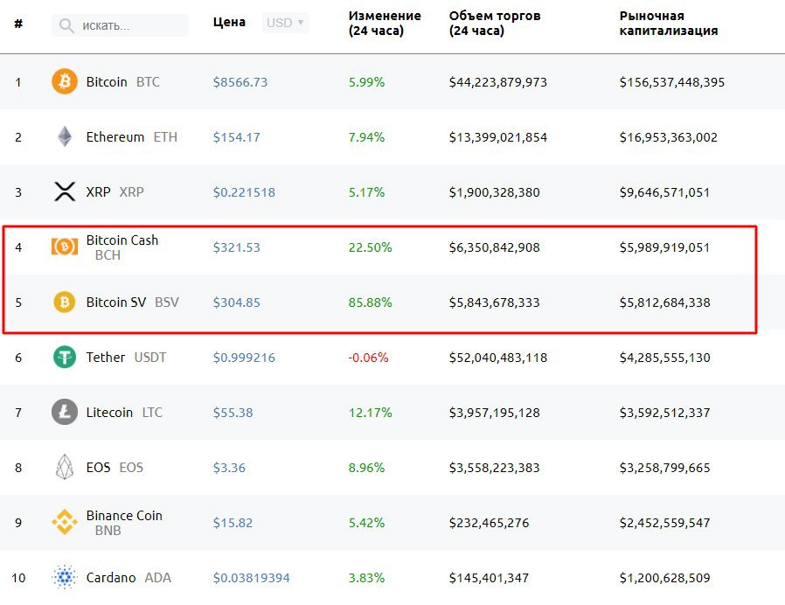The image size is (785, 605).
Task: Click the EOS logo icon
Action: point(65,467)
